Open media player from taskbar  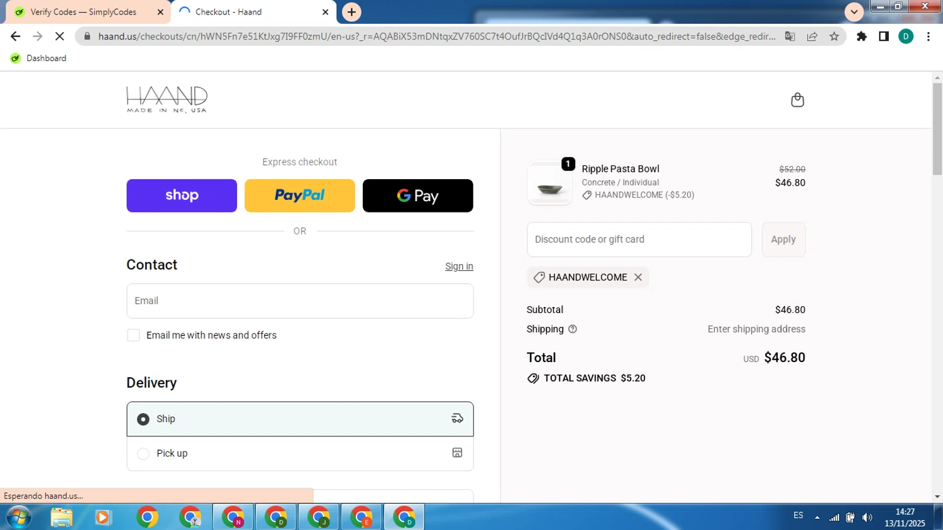[103, 517]
